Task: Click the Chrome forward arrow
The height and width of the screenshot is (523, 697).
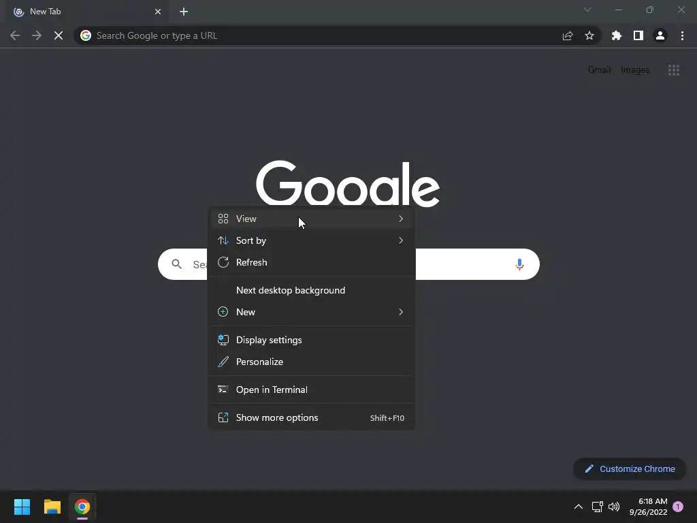Action: coord(37,35)
